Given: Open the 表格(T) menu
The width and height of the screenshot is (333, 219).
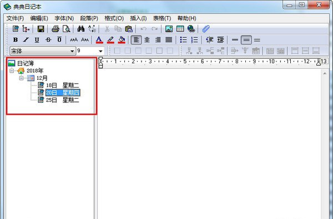Looking at the screenshot, I should click(162, 18).
